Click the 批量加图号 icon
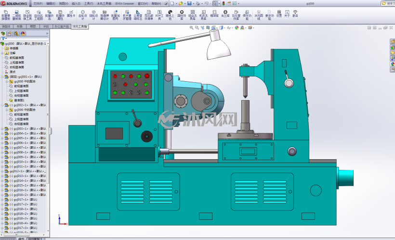 [x=116, y=15]
